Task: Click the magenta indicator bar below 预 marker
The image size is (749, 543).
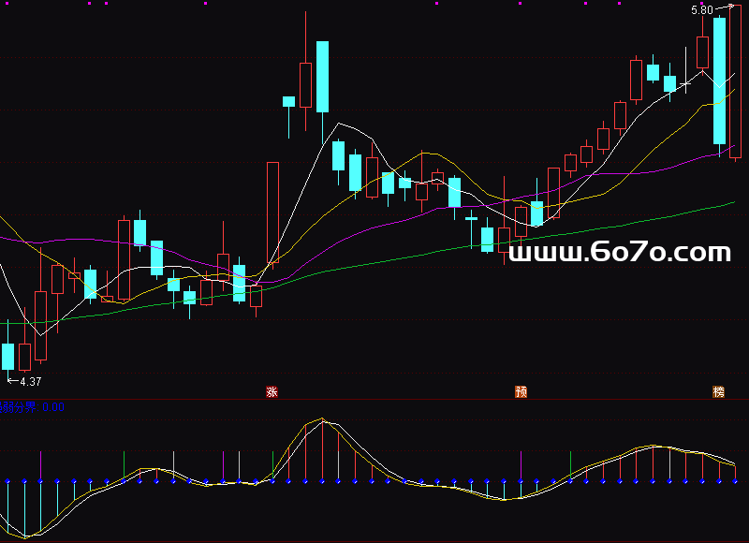Action: click(521, 465)
